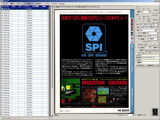Click the 目次 column header
Viewport: 160px width, 120px height.
[x=15, y=6]
